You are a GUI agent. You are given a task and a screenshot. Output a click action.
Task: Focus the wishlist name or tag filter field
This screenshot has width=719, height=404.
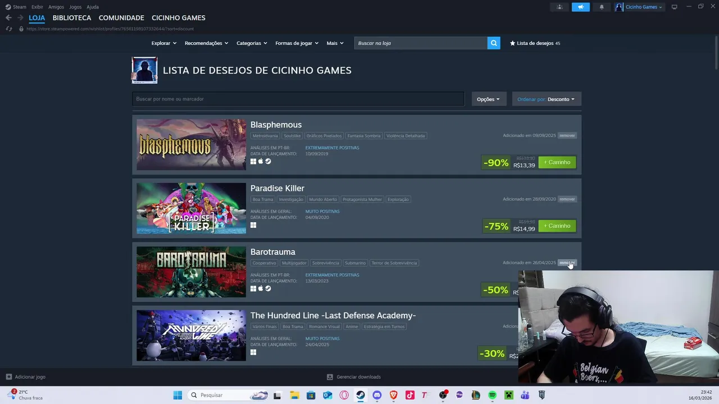[298, 99]
